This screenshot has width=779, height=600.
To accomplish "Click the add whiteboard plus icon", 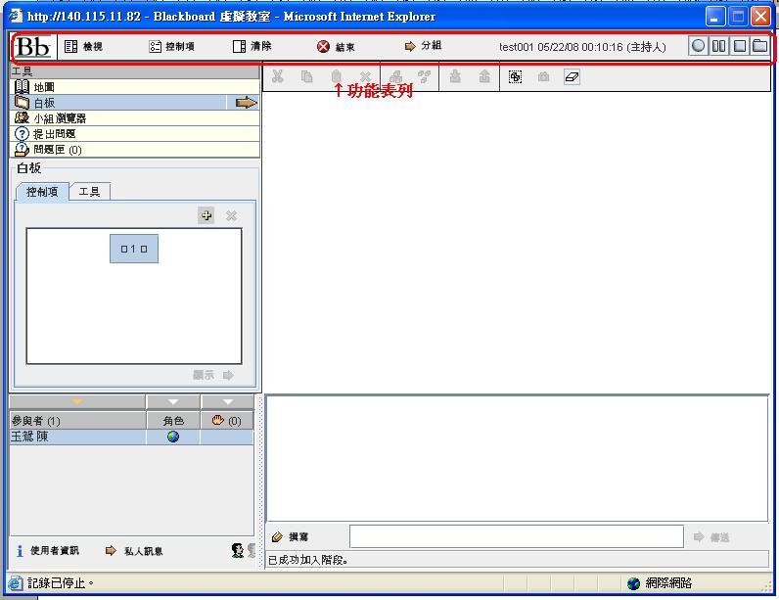I will point(206,216).
